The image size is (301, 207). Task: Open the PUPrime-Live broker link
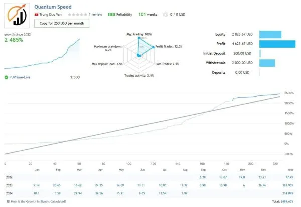pos(20,77)
